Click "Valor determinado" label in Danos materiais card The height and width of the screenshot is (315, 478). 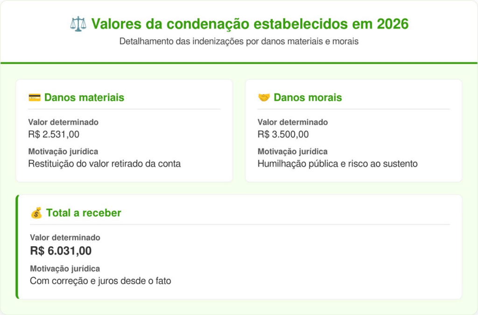click(x=63, y=122)
